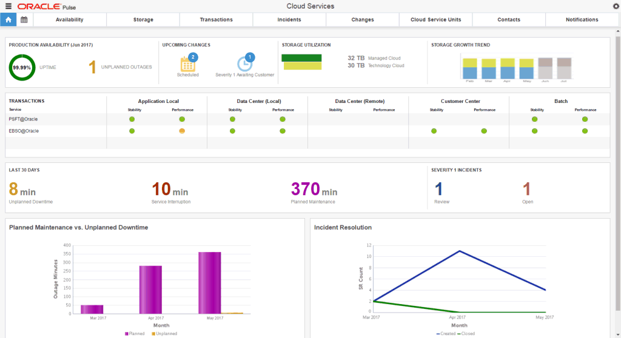Click EBSO@Oracle Data Center (Local) Stability dot

pyautogui.click(x=232, y=131)
